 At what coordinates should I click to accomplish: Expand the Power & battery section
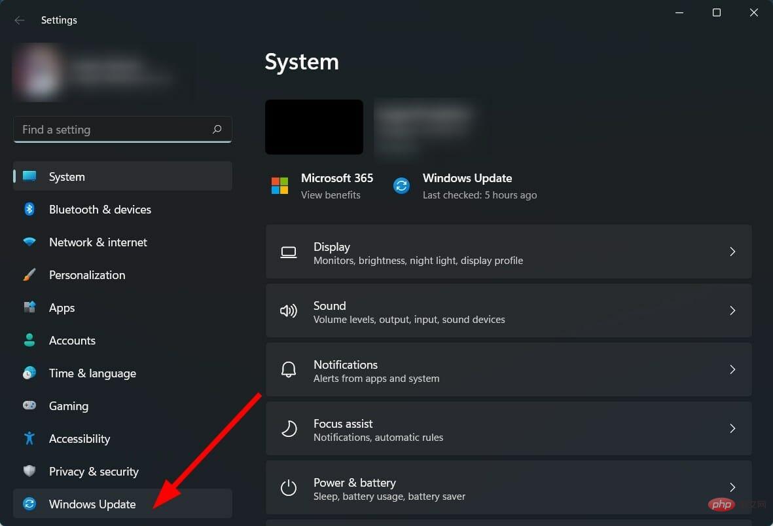click(x=509, y=487)
